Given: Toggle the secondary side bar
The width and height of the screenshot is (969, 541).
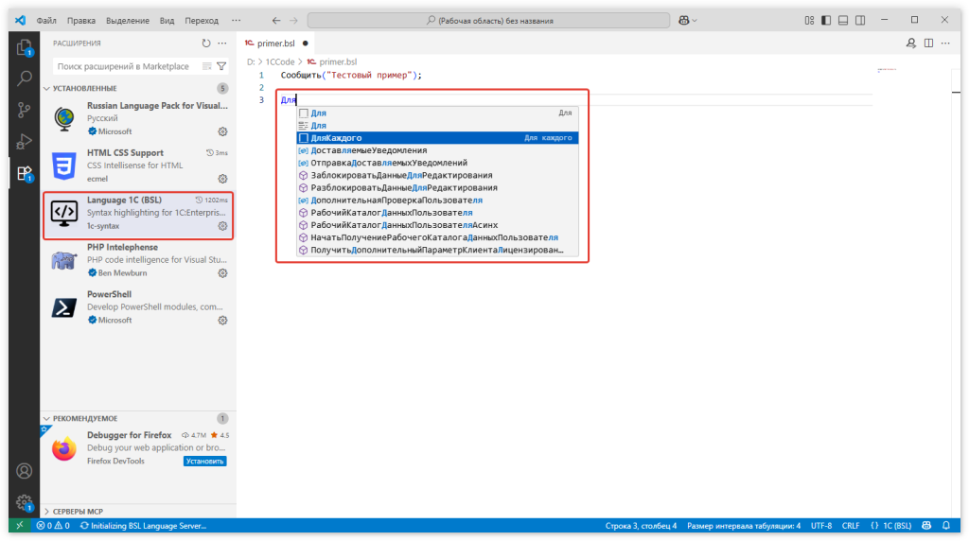Looking at the screenshot, I should [x=860, y=21].
